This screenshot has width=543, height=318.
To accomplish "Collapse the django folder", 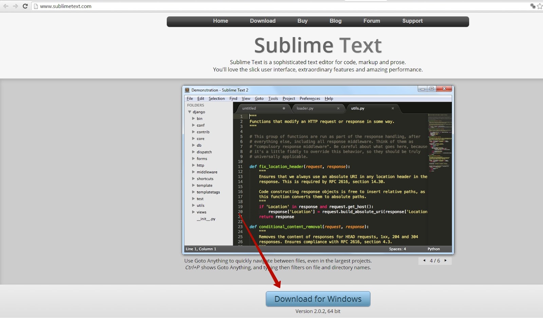I will tap(190, 112).
